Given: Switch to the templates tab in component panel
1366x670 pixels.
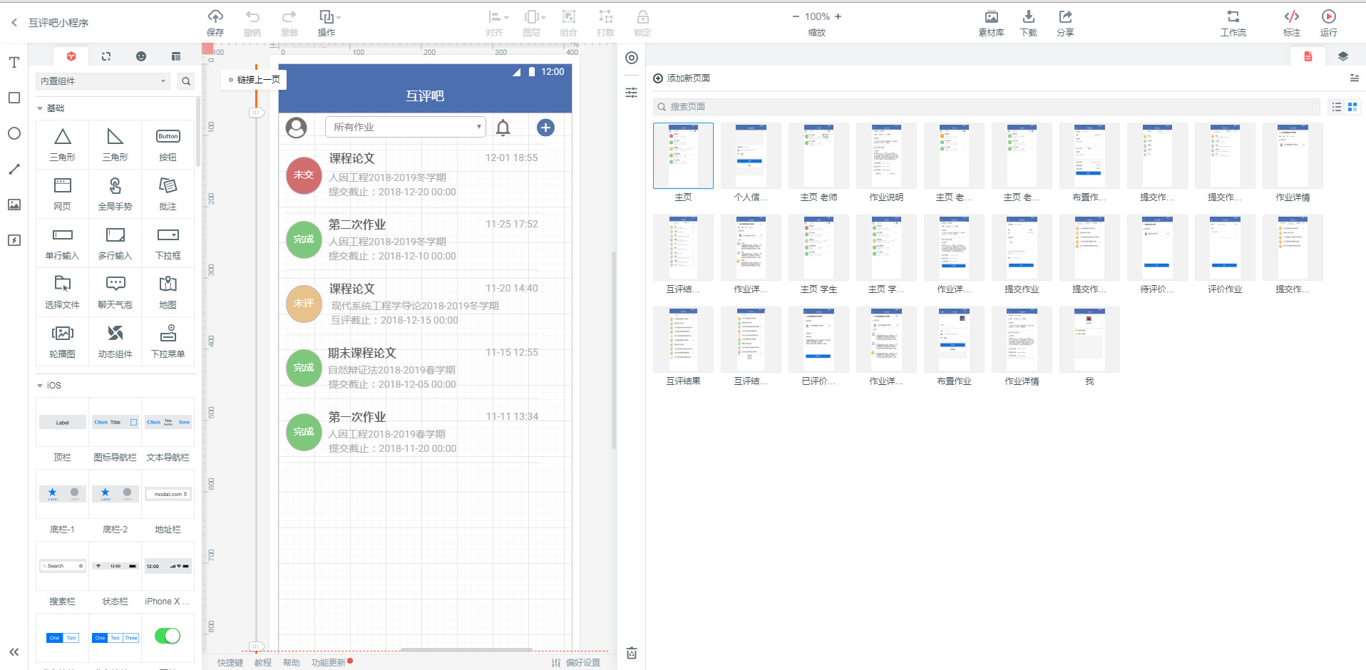Looking at the screenshot, I should point(176,56).
